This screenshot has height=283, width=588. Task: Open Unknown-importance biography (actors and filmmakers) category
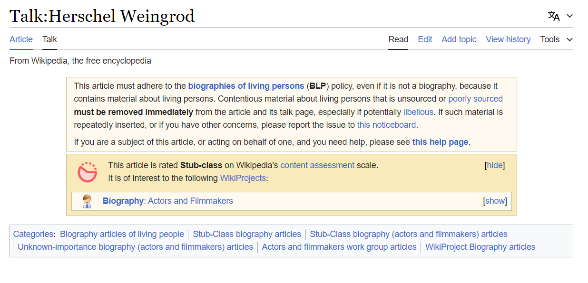[x=136, y=247]
